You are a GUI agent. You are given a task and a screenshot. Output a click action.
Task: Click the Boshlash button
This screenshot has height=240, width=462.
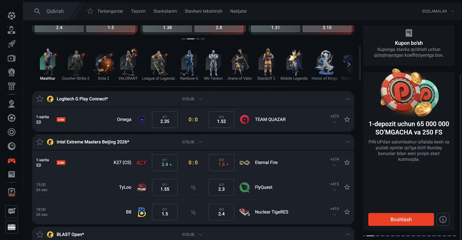click(401, 220)
